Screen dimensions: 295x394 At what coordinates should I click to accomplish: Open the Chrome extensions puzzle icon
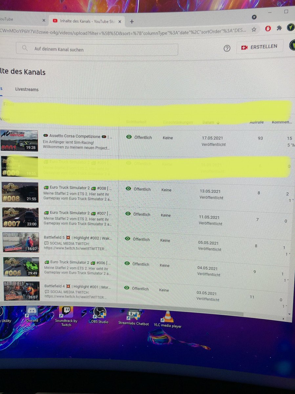coord(279,28)
